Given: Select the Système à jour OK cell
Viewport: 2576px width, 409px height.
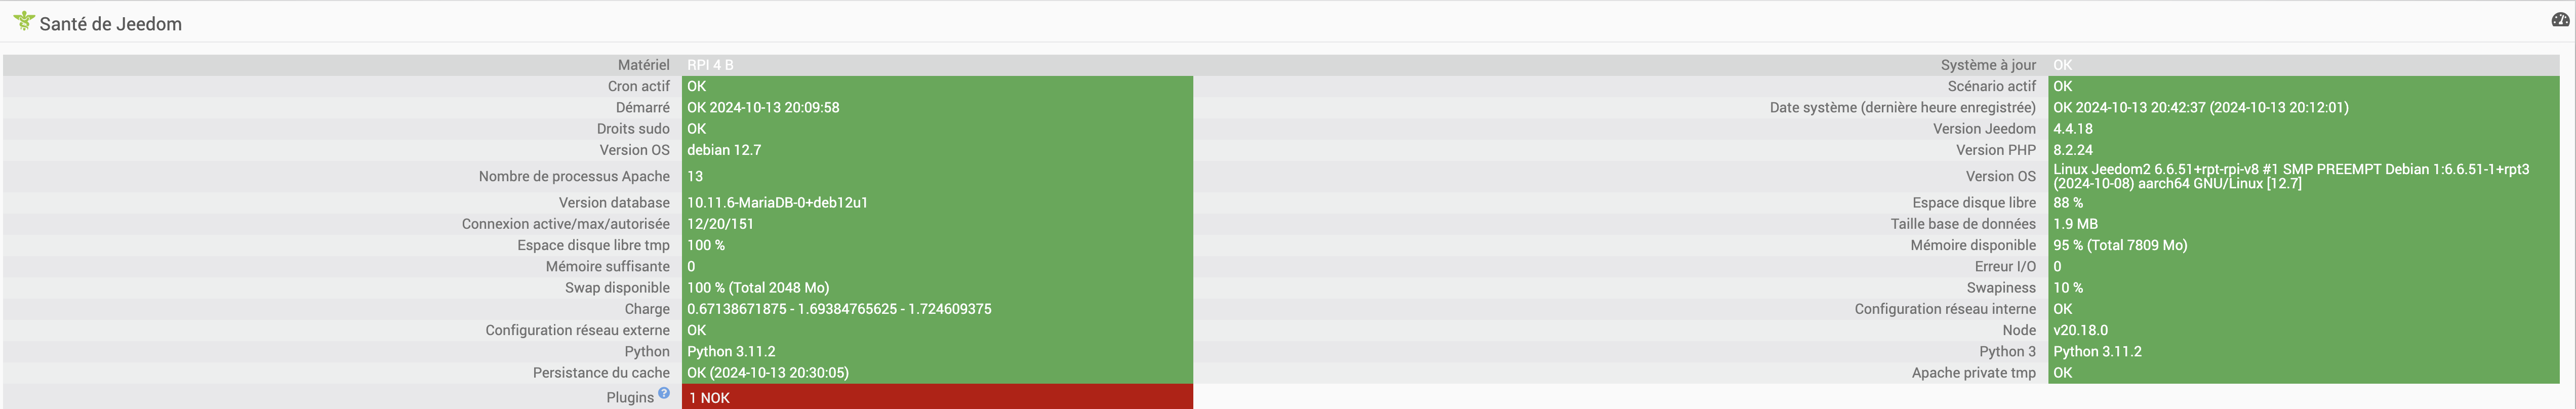Looking at the screenshot, I should [x=2303, y=65].
